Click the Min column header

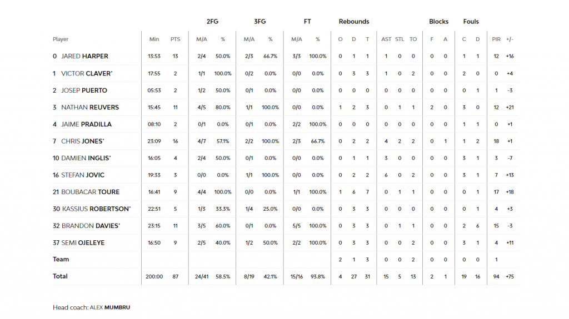tap(154, 39)
